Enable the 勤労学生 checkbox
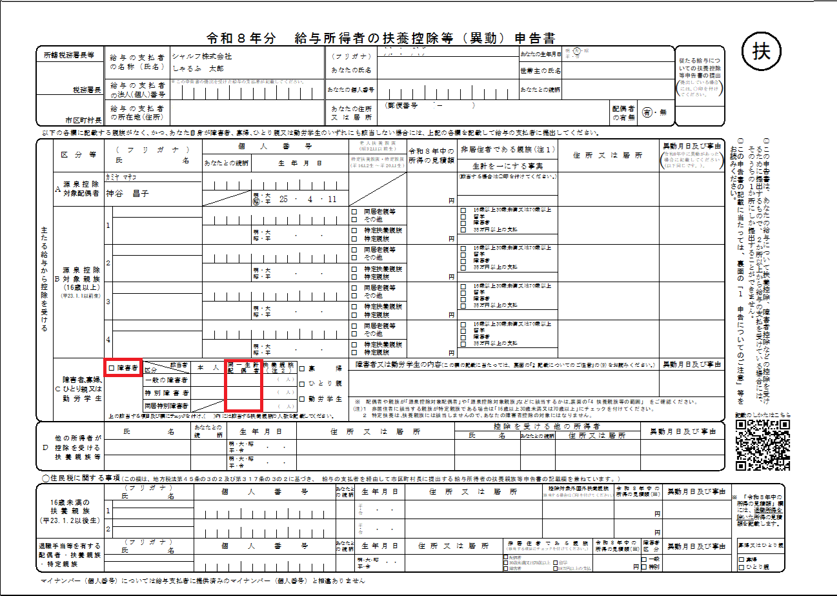This screenshot has width=837, height=596. point(302,399)
